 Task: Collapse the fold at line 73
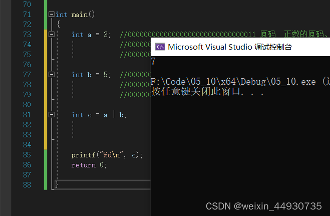click(52, 34)
